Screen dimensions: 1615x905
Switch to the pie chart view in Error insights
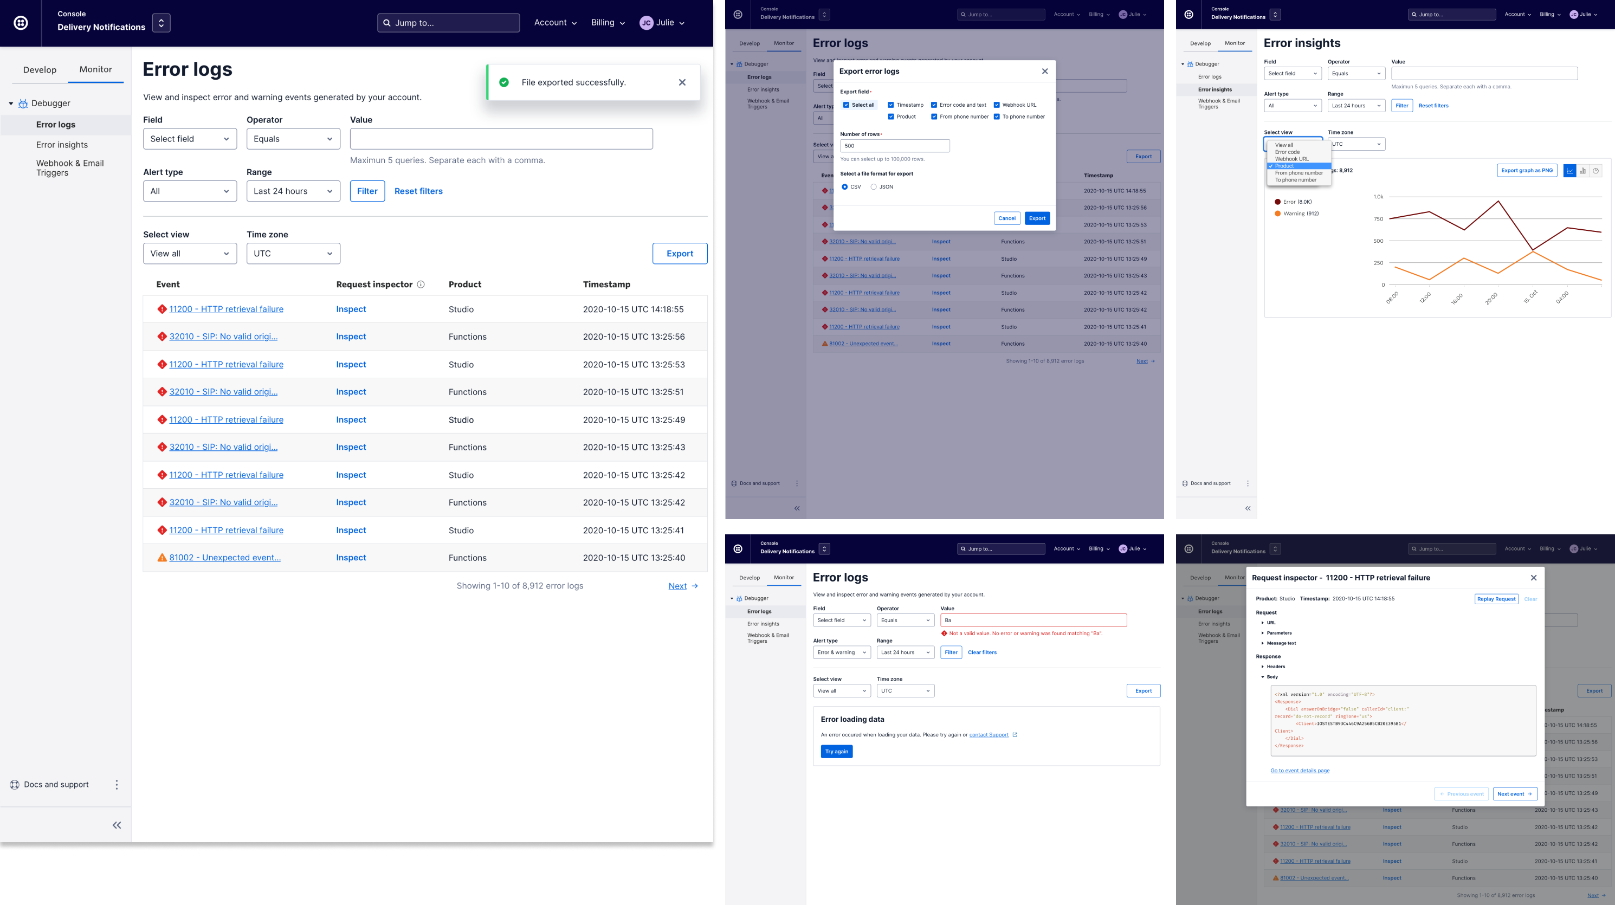point(1596,171)
